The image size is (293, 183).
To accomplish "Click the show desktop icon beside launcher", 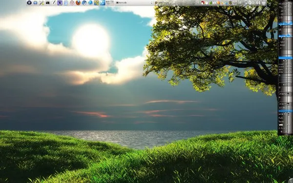I will 35,2.
